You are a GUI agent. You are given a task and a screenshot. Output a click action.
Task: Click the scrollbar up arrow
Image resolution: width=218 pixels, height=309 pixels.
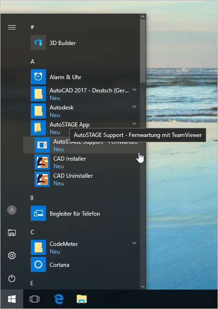pyautogui.click(x=143, y=17)
